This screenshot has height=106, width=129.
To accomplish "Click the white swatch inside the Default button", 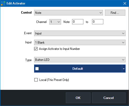I will click(x=37, y=69).
